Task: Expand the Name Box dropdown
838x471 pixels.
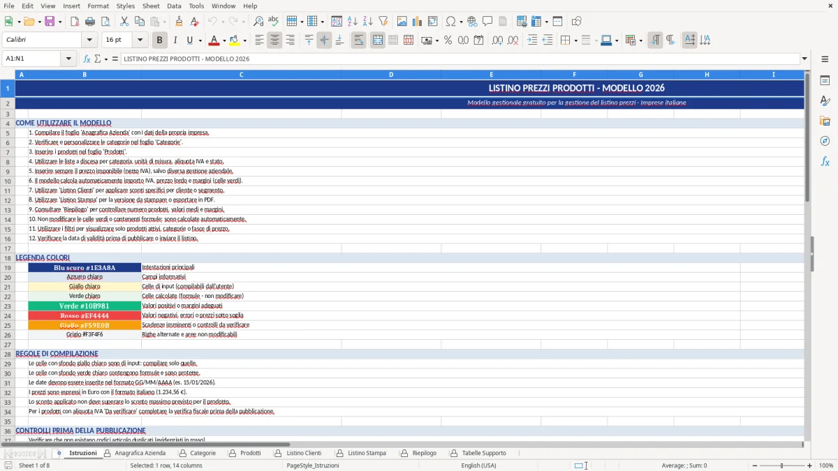Action: click(69, 59)
